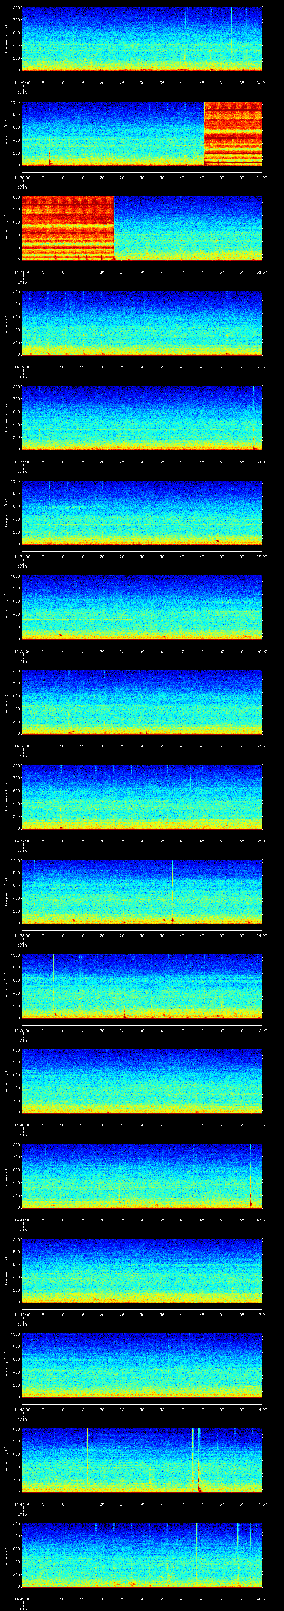Select the spectrogram panel starting at 14:44:00
The width and height of the screenshot is (284, 1611).
pos(142,1461)
